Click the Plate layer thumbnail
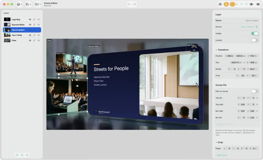Screen dimensions: 263x160 point(7,41)
